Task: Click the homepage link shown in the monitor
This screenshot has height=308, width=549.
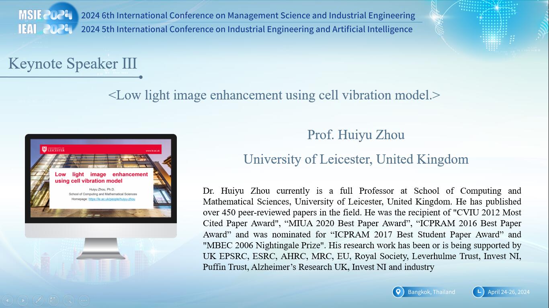Action: coord(112,199)
